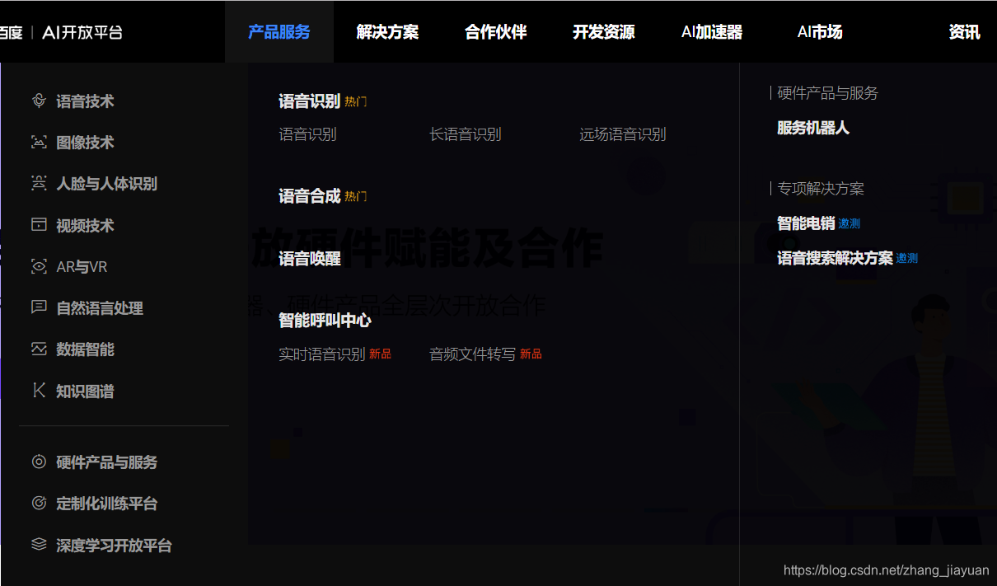
Task: Click the circle icon beside 硬件产品与服务
Action: [39, 462]
